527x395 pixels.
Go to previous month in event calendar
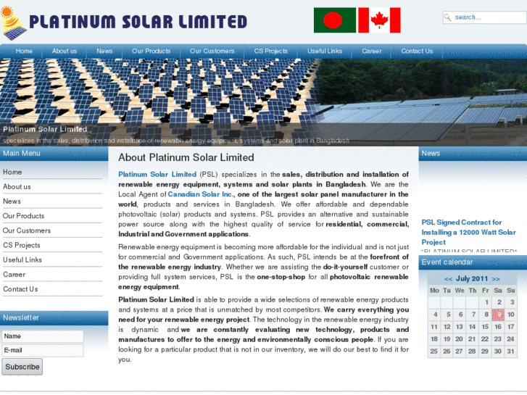tap(448, 279)
